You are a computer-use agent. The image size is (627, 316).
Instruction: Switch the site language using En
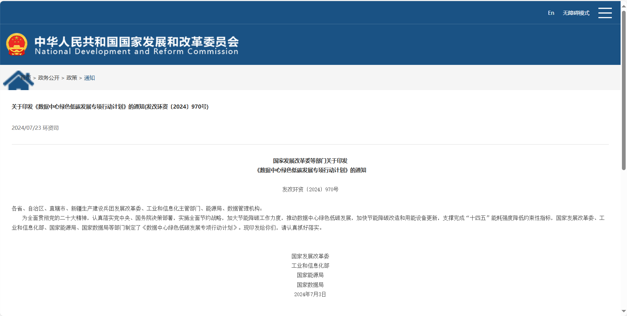[551, 12]
